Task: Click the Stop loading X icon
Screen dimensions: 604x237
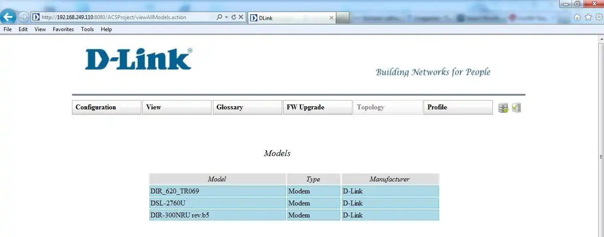Action: [241, 17]
